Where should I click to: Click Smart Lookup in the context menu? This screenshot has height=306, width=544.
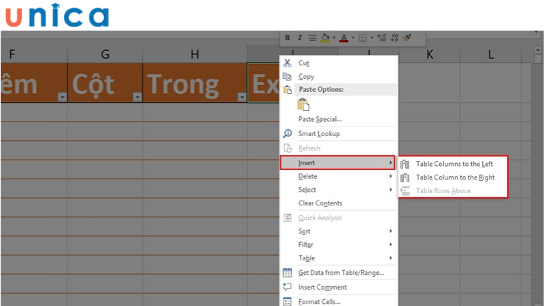[318, 134]
